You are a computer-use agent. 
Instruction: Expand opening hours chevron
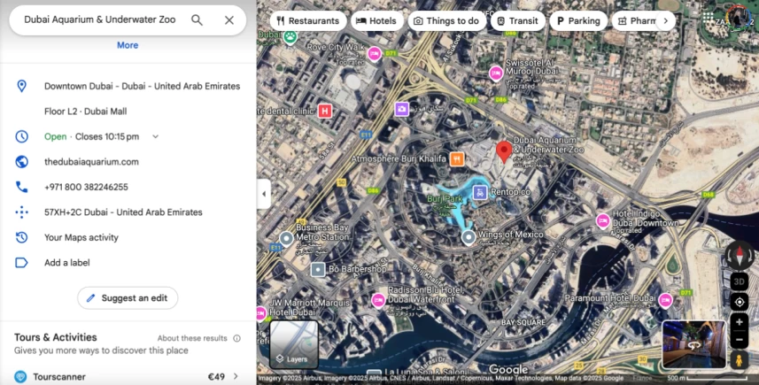pos(155,136)
